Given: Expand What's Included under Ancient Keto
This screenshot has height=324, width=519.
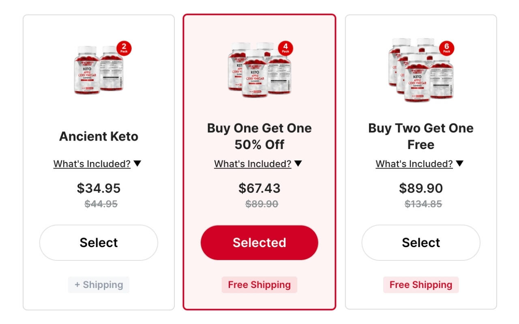Looking at the screenshot, I should pyautogui.click(x=92, y=164).
